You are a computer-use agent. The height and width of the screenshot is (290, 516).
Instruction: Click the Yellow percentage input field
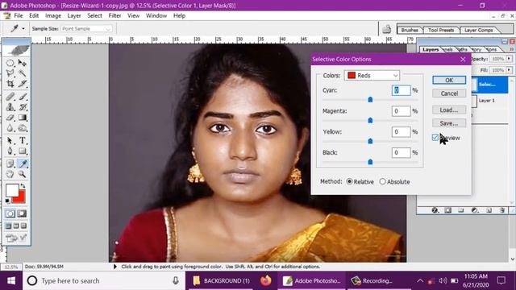[401, 132]
